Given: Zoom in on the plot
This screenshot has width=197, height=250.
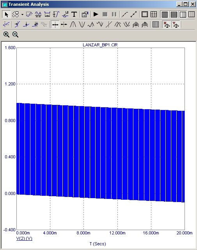Looking at the screenshot, I should pos(6,34).
